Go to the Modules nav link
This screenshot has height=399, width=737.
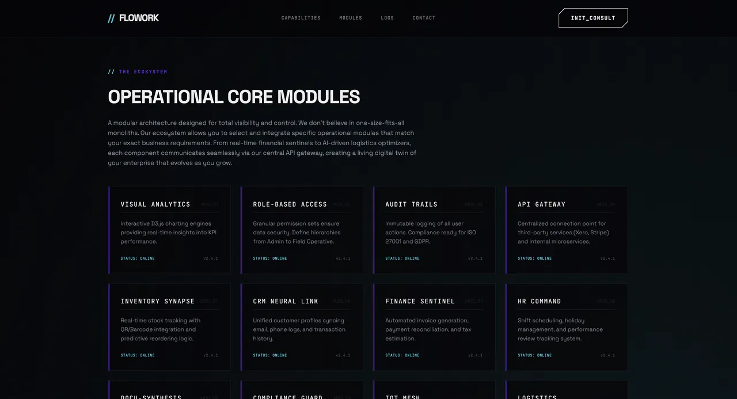point(351,18)
